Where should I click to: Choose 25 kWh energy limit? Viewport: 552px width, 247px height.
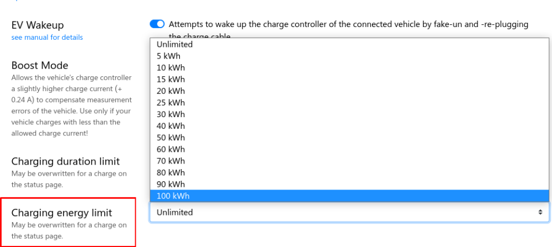(171, 103)
